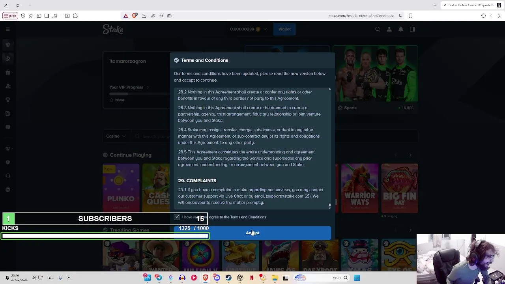Click the share arrow icon in address bar

pyautogui.click(x=144, y=16)
